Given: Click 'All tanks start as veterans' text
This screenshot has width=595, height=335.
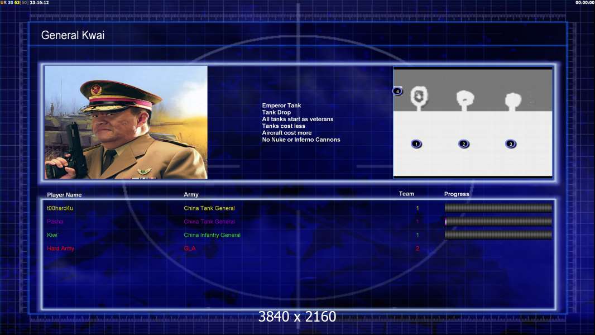Looking at the screenshot, I should point(297,119).
